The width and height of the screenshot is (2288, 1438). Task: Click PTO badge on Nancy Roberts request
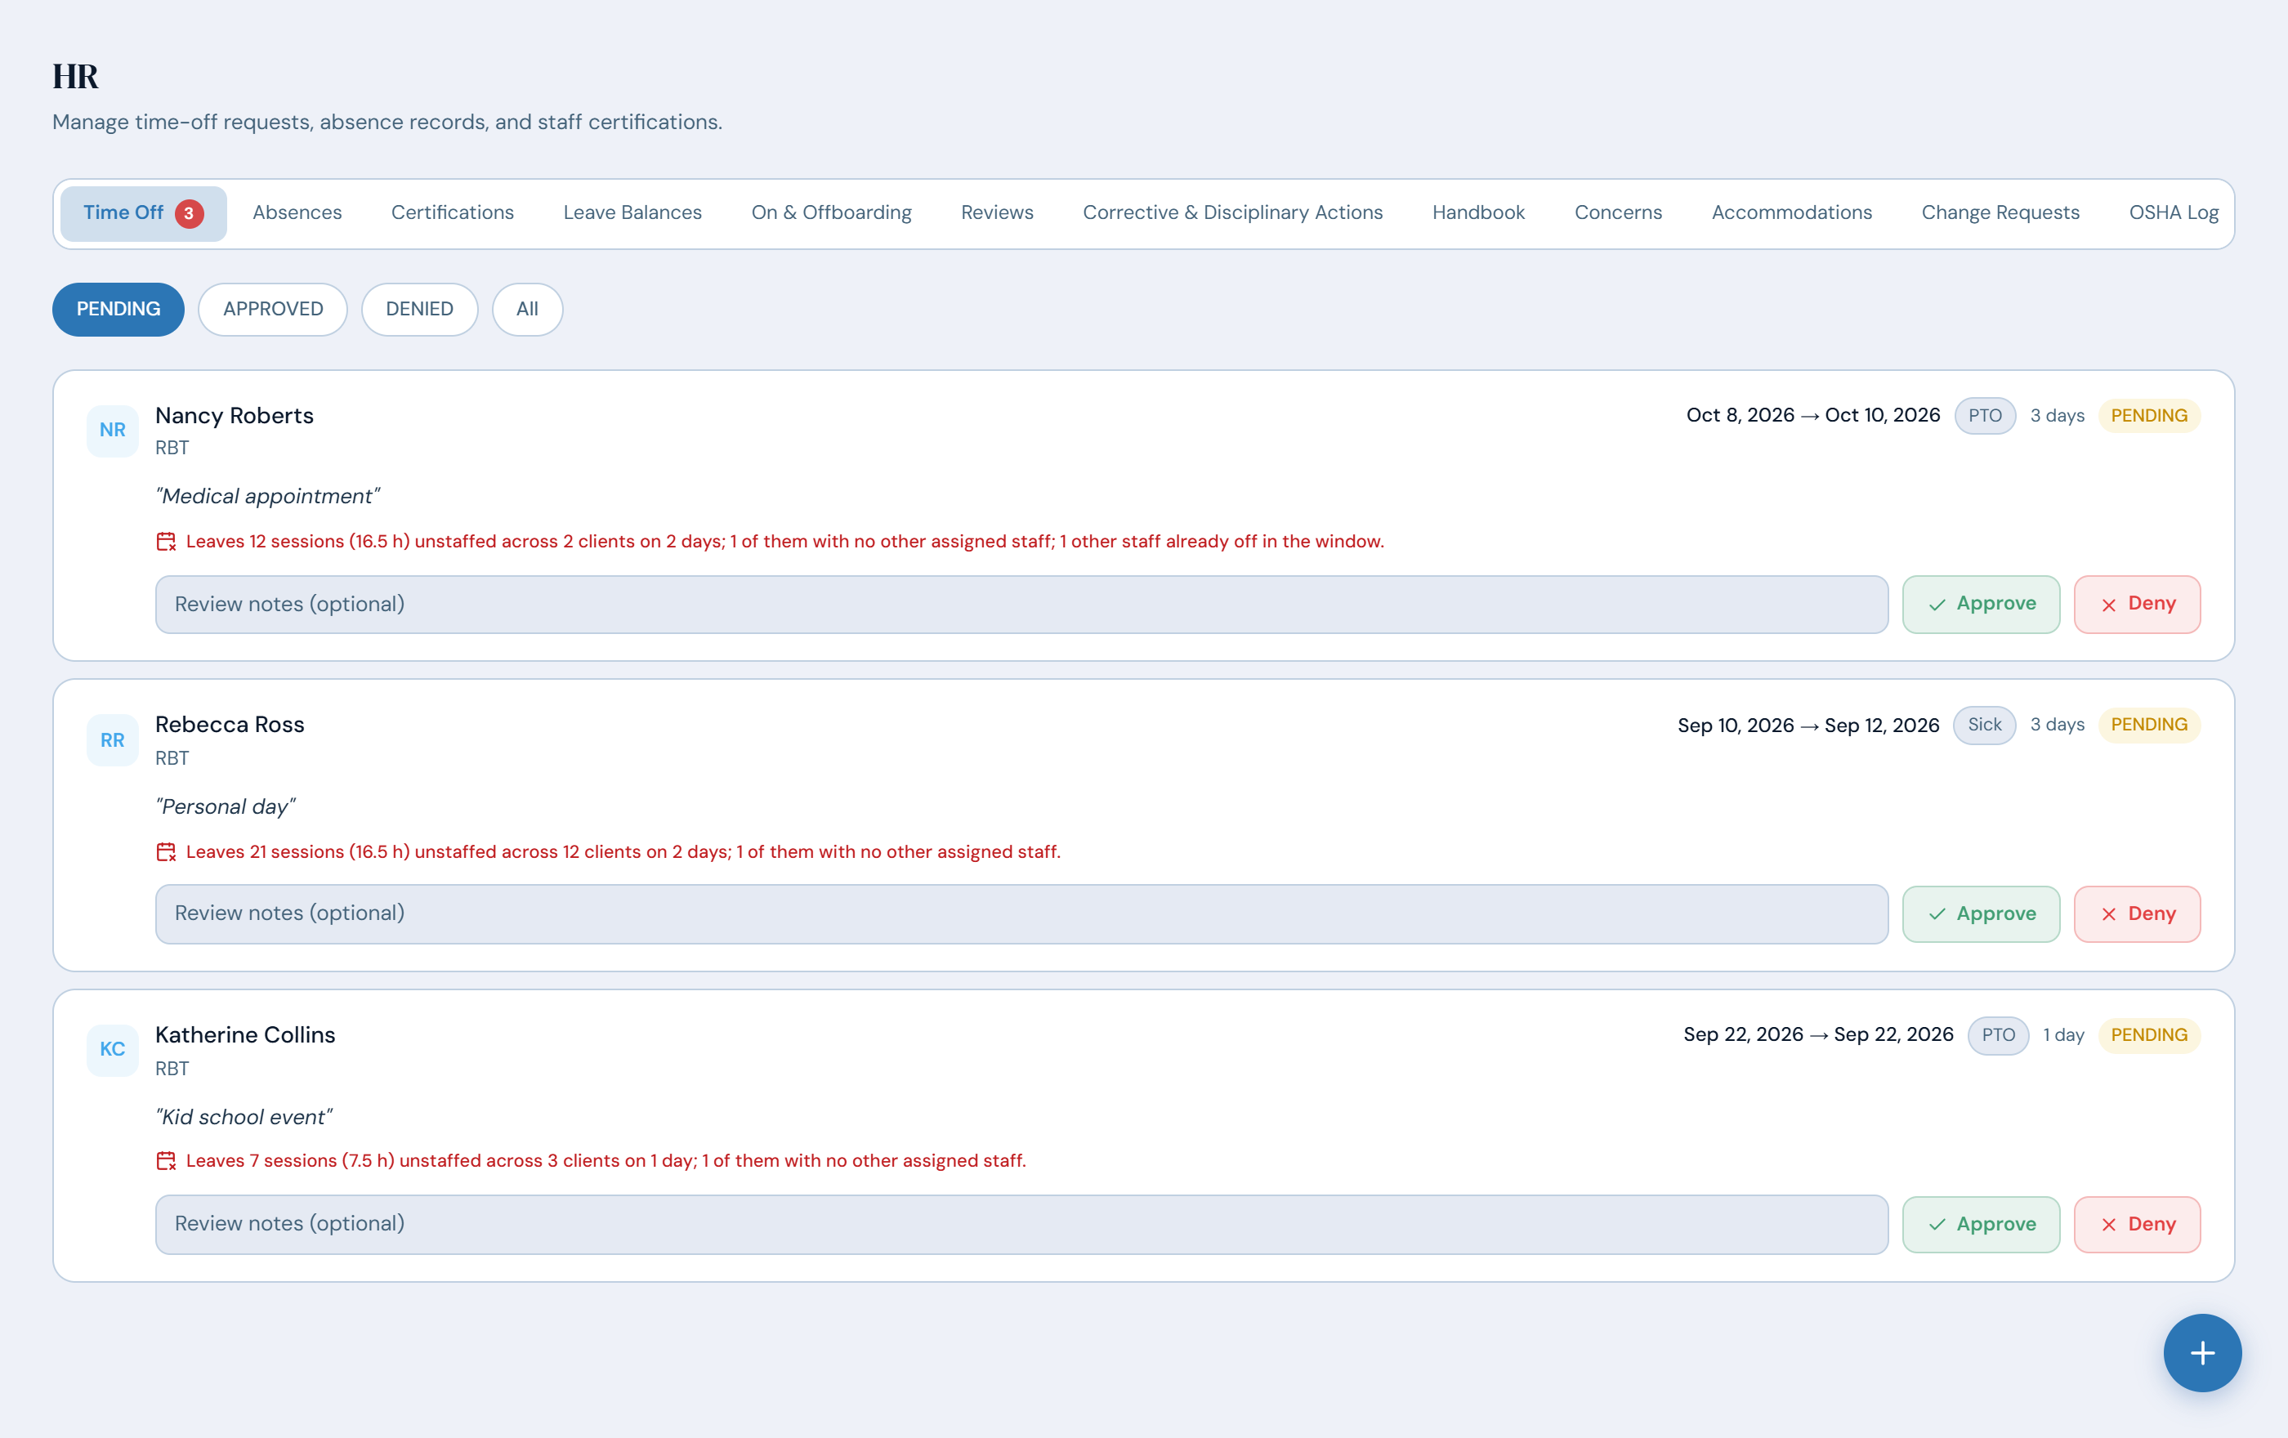1985,416
